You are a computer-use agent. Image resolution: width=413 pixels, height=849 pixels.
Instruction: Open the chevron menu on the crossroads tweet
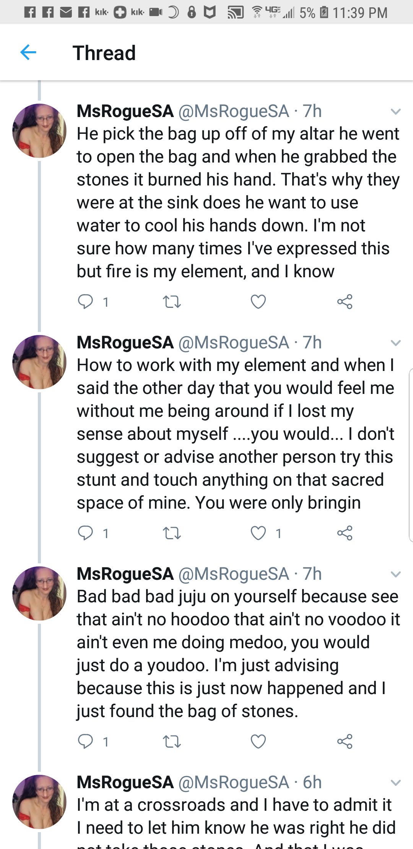(x=395, y=783)
